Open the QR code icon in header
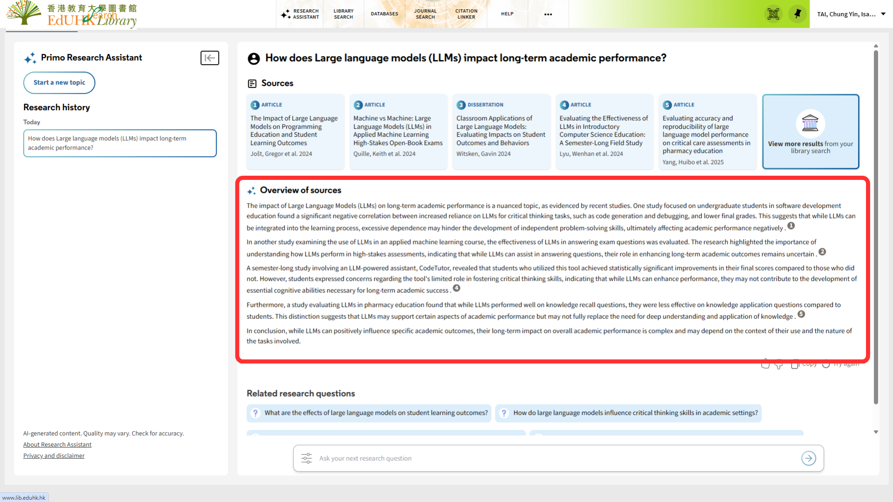 click(x=773, y=14)
